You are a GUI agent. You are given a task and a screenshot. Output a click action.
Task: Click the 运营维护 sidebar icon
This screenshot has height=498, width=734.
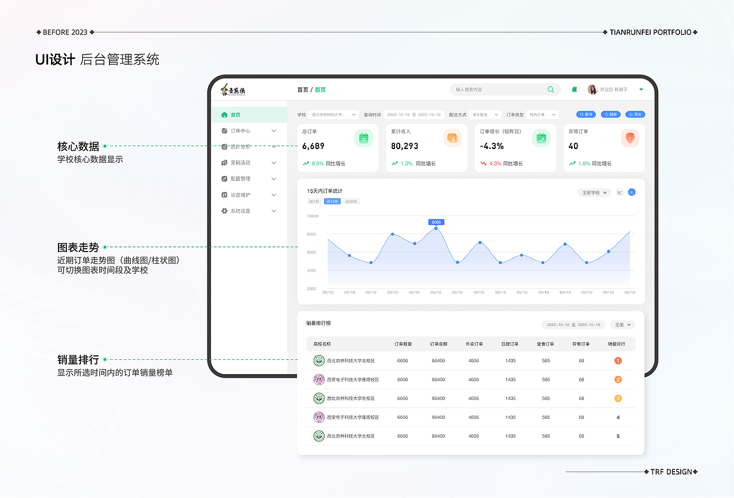coord(224,195)
